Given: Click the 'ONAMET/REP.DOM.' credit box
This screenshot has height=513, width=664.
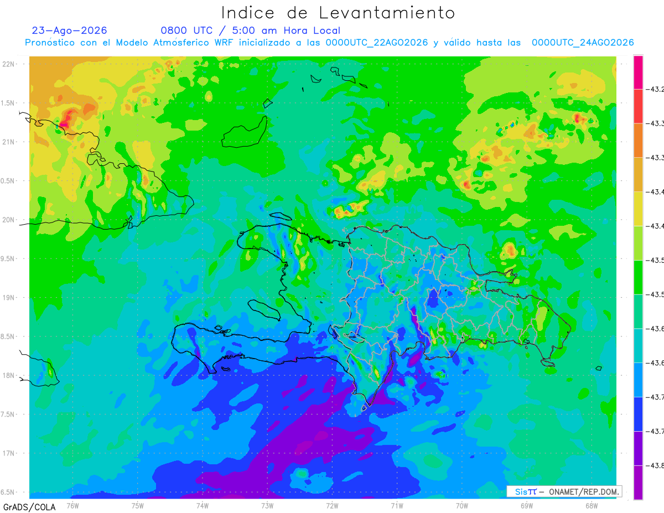Looking at the screenshot, I should (564, 491).
